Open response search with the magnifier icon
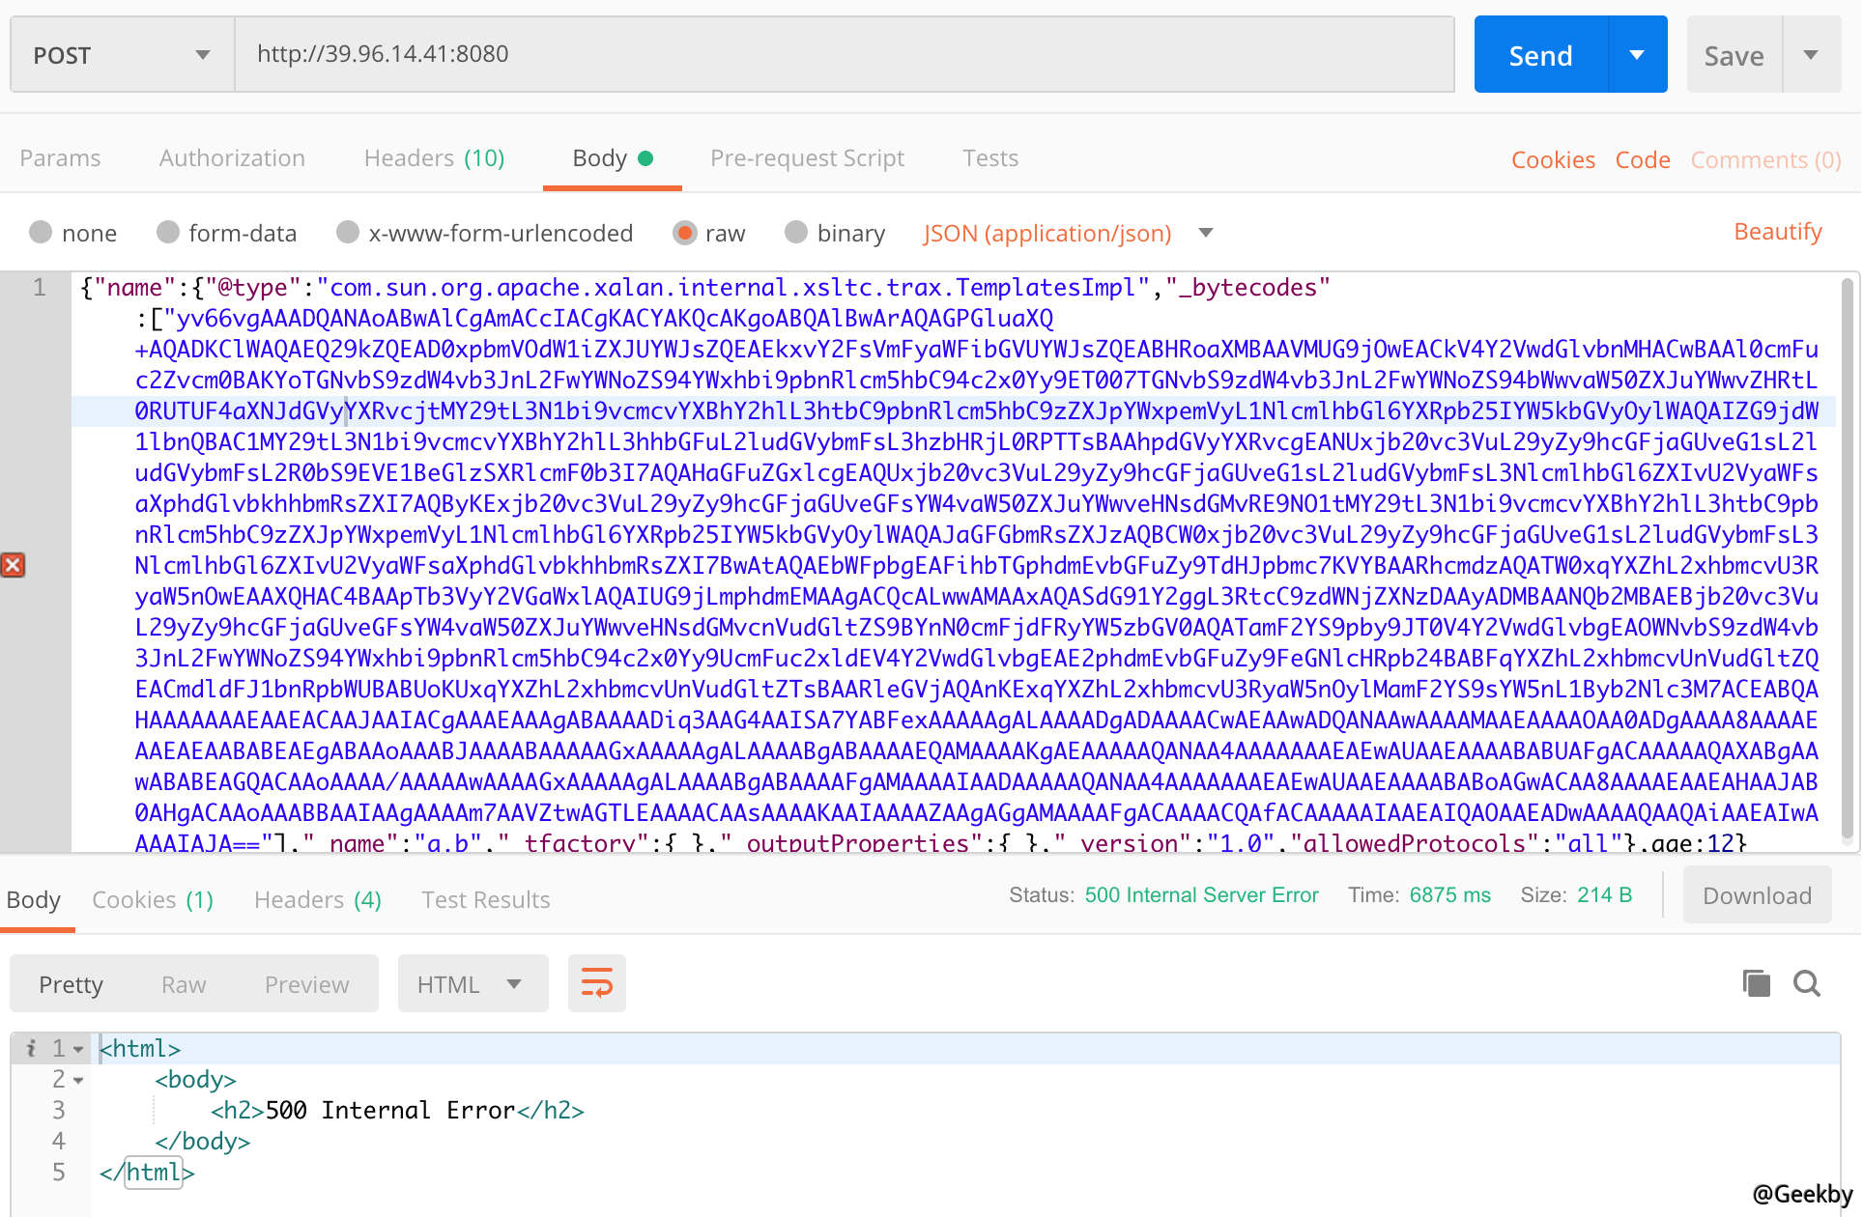 1807,983
